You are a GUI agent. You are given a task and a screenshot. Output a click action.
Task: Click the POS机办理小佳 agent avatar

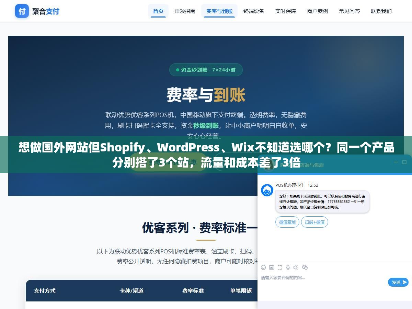coord(267,190)
